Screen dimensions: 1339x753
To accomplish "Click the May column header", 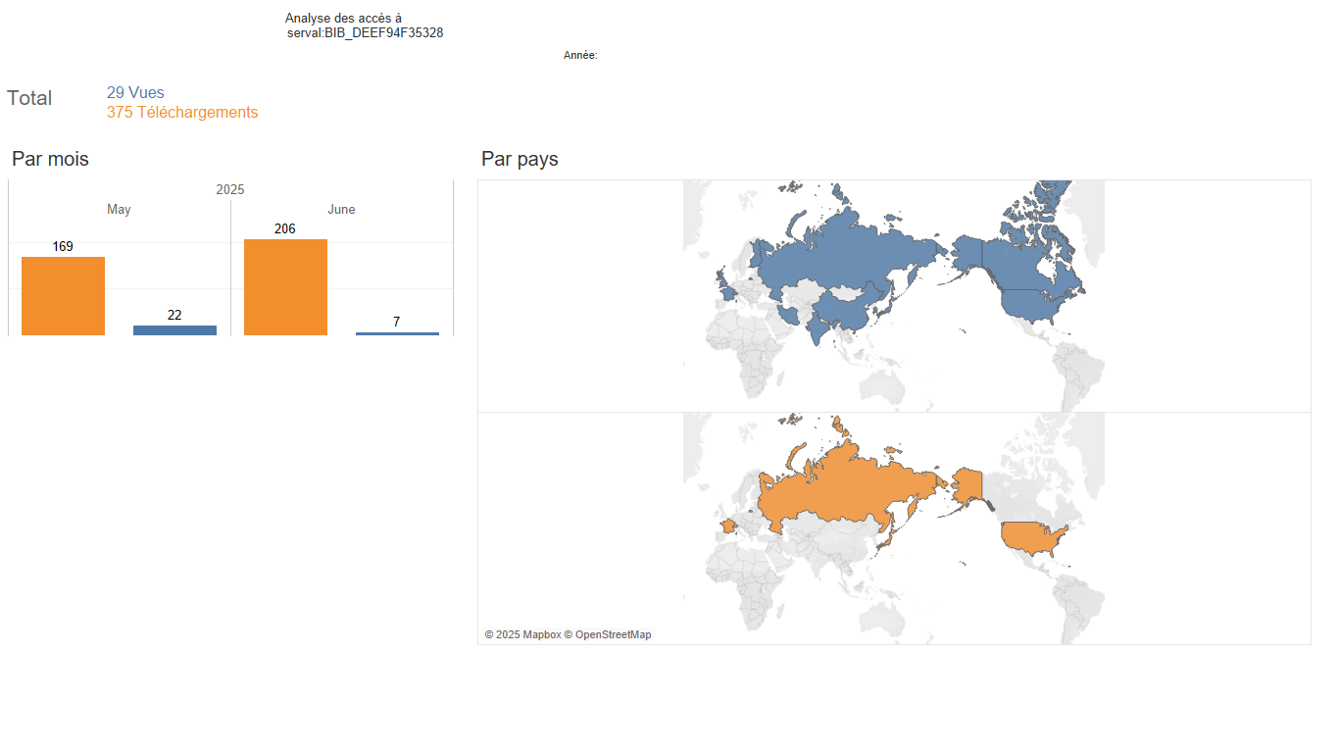I will click(119, 210).
